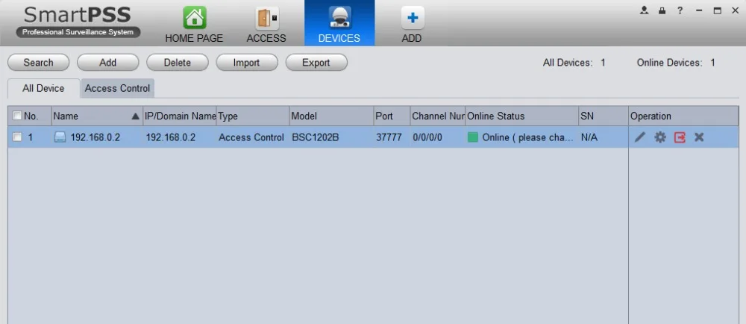
Task: Click the Add device button
Action: tap(108, 62)
